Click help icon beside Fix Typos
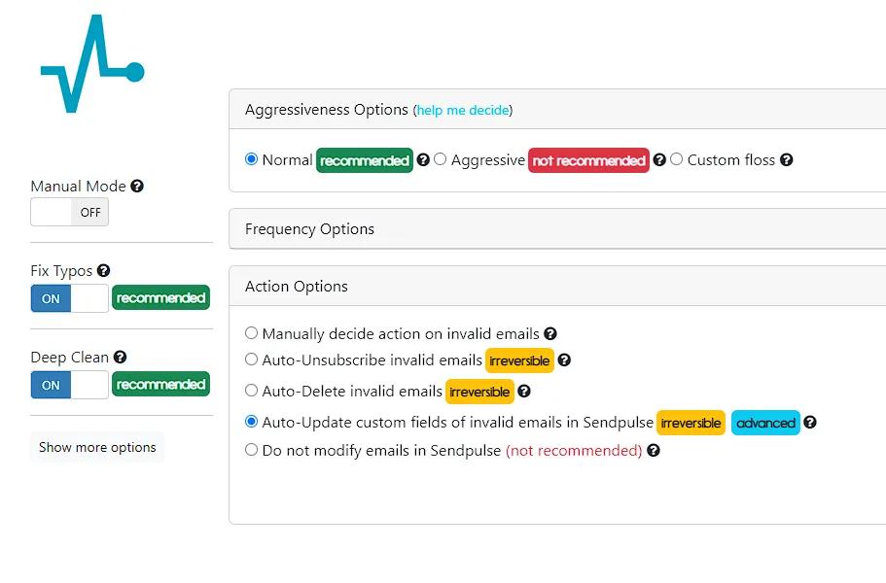The height and width of the screenshot is (583, 886). coord(103,270)
